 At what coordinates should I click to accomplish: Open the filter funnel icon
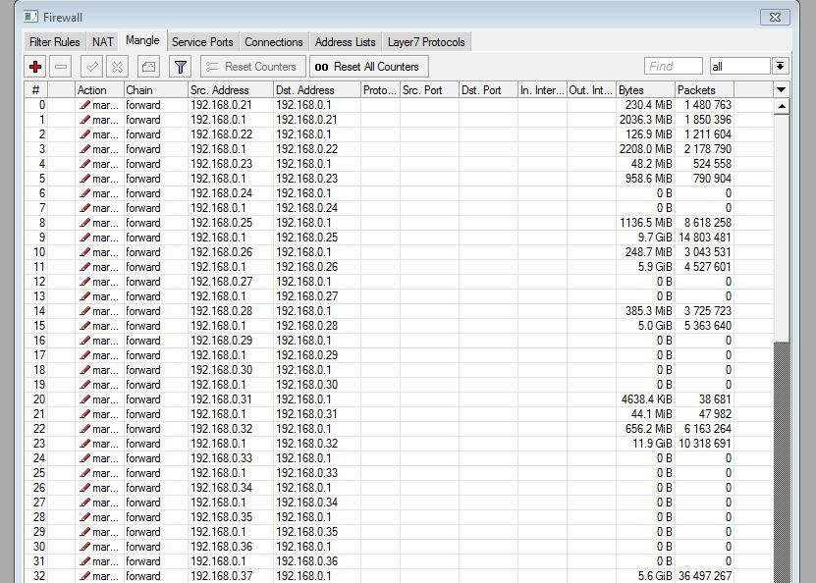180,67
